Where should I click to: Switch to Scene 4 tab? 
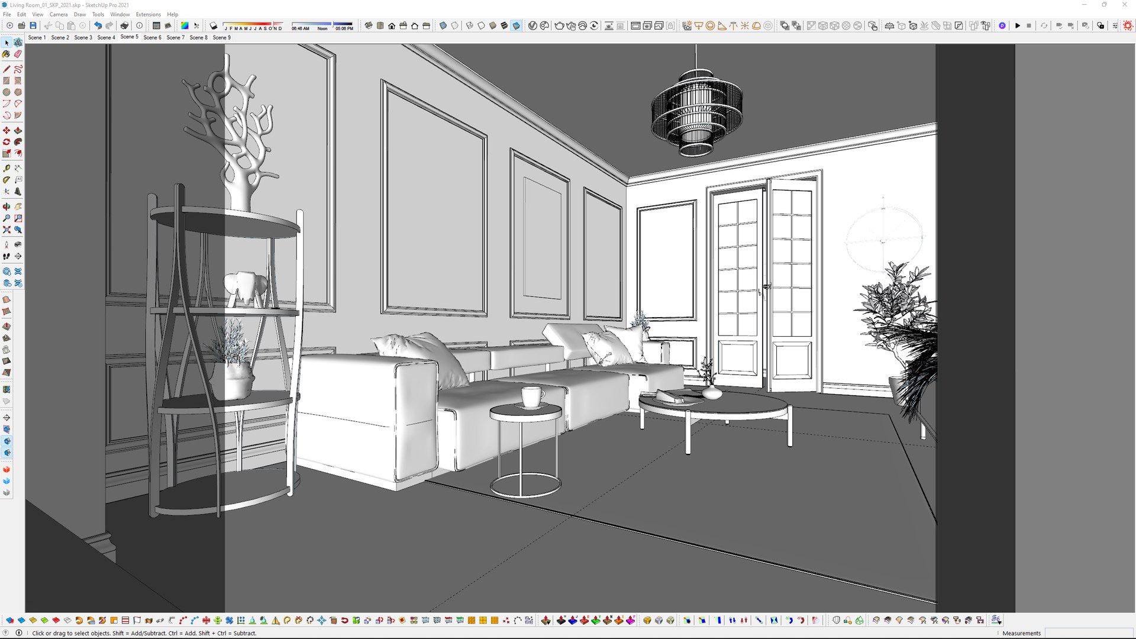[106, 37]
